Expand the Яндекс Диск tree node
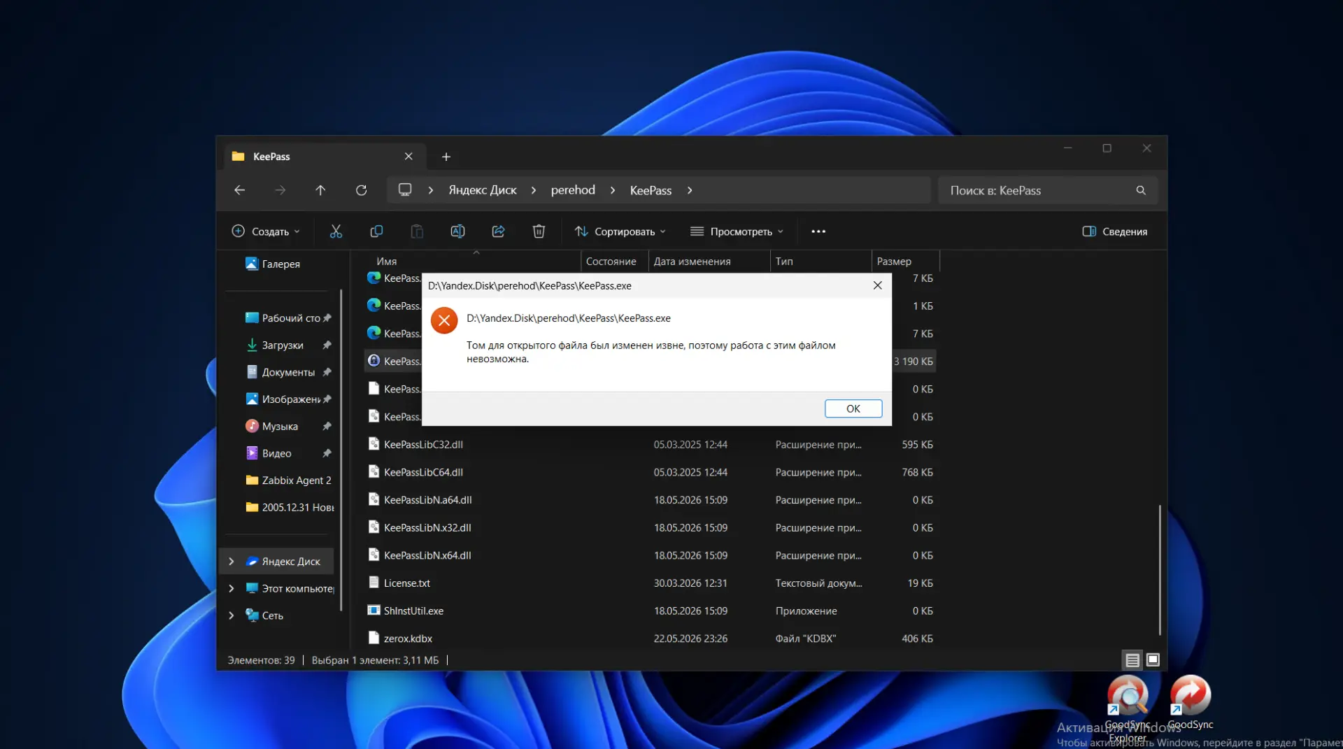This screenshot has height=749, width=1343. coord(232,562)
